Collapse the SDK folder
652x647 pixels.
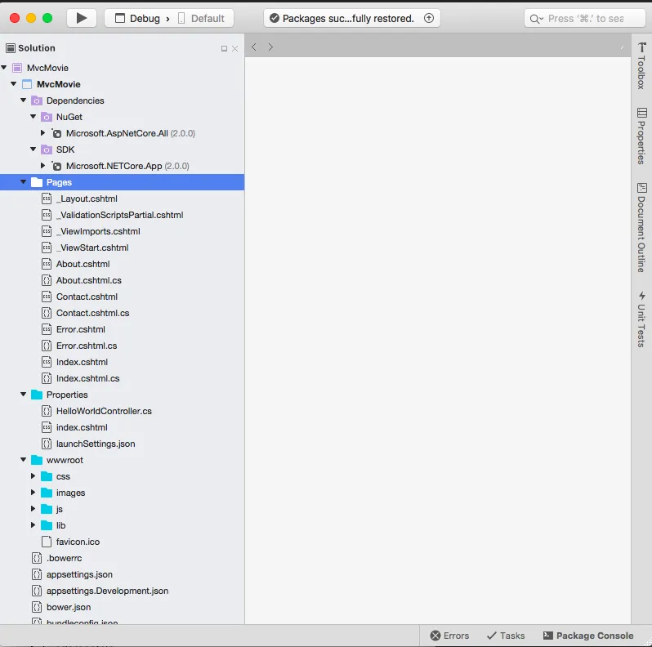click(33, 149)
